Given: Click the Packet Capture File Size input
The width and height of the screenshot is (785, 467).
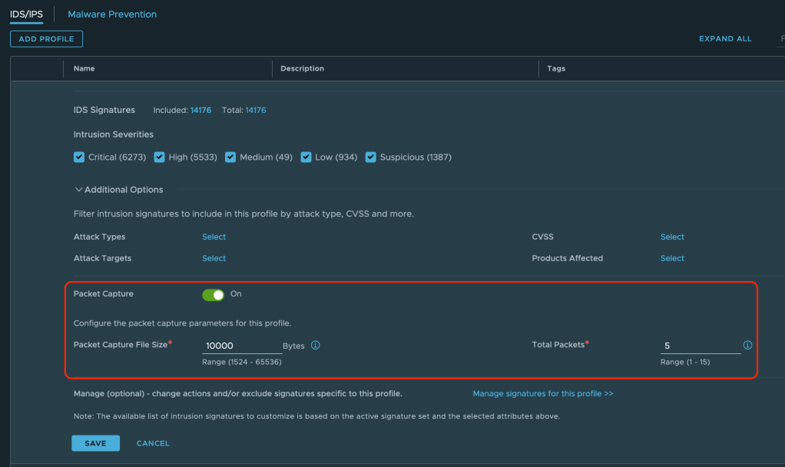Looking at the screenshot, I should point(240,346).
